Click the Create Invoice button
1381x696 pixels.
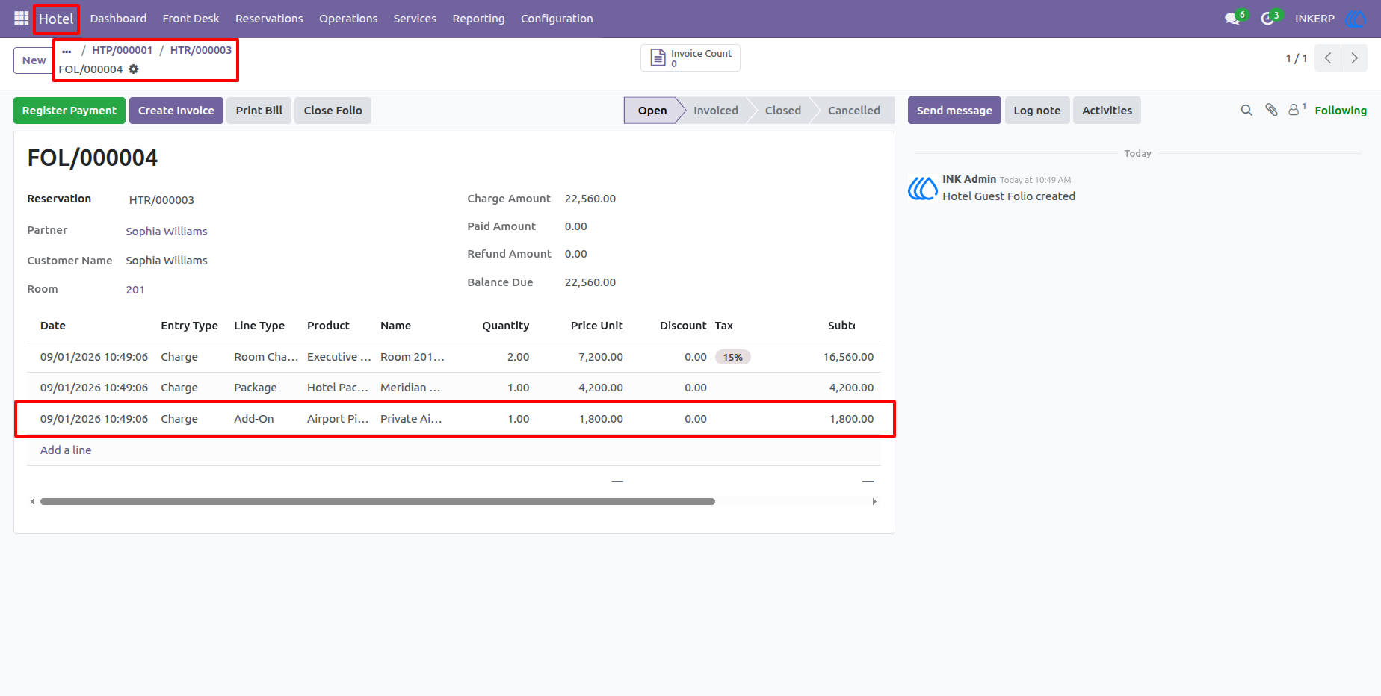176,111
